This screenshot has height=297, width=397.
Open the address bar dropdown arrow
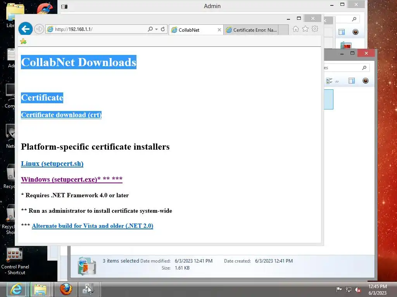(x=157, y=29)
